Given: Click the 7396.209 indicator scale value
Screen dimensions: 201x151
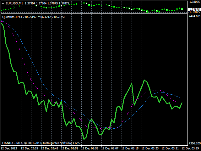Looking at the screenshot, I should 194,143.
